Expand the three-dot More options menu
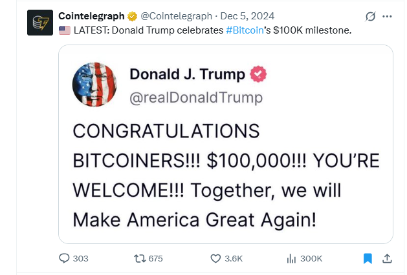 click(388, 16)
